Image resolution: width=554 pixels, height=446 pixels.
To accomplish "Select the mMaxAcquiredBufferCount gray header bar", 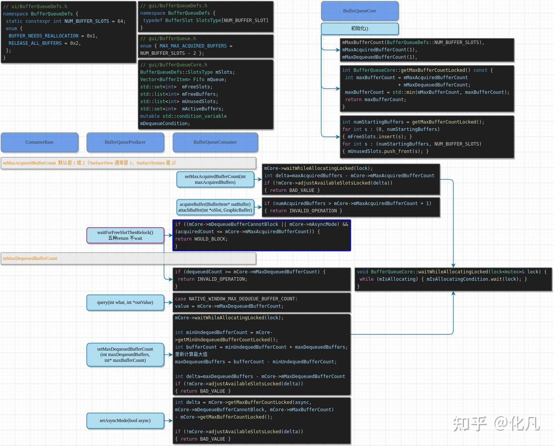I will click(x=128, y=163).
